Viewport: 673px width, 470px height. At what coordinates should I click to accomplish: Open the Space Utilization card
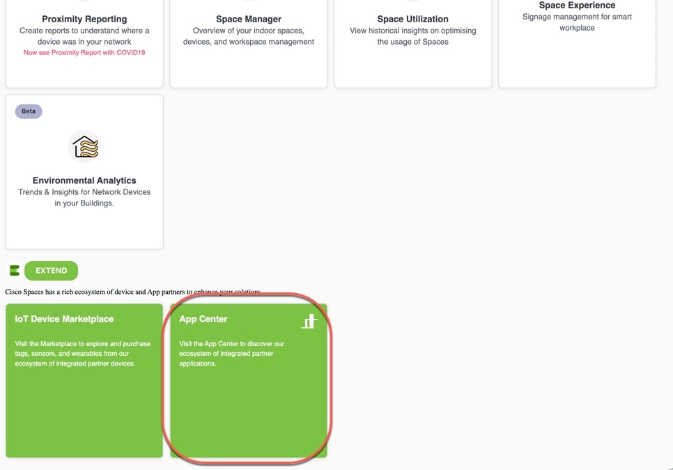[x=413, y=43]
